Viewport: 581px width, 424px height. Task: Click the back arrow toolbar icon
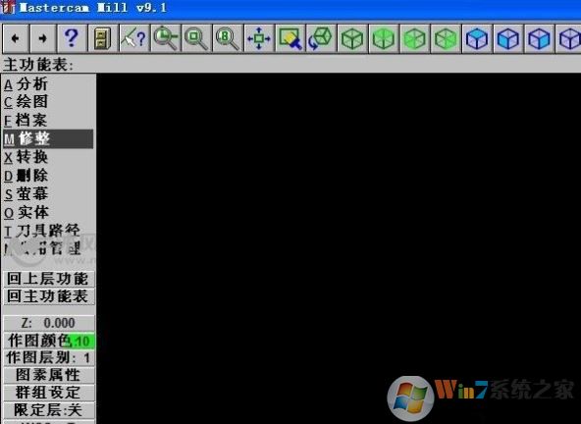point(16,38)
